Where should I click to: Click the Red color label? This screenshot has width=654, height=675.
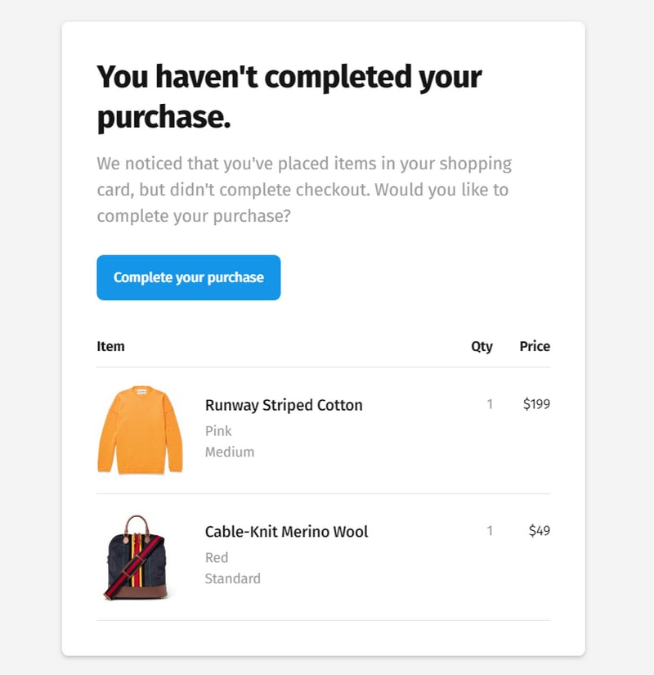click(x=217, y=557)
